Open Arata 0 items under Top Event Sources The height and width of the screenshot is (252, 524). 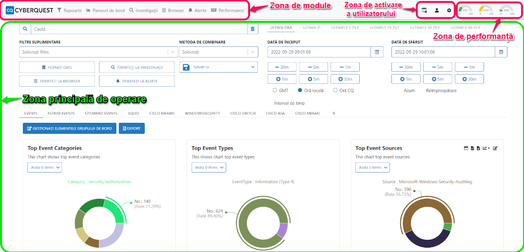(372, 168)
